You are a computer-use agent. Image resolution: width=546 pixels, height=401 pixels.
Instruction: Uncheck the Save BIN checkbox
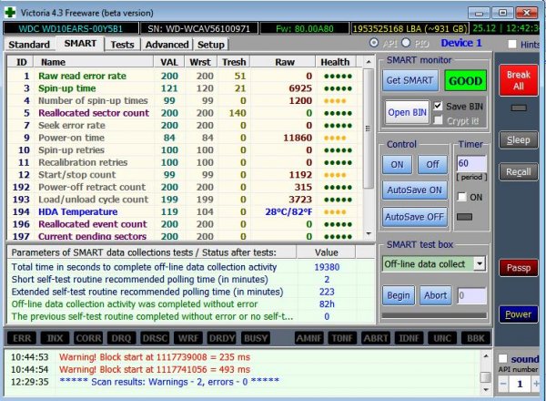[x=438, y=106]
